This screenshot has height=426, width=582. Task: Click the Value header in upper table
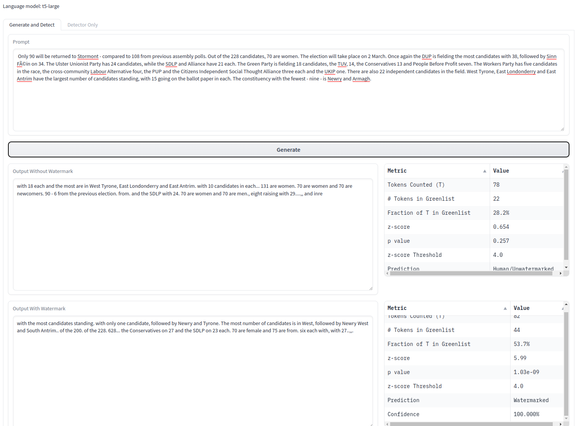pyautogui.click(x=501, y=171)
